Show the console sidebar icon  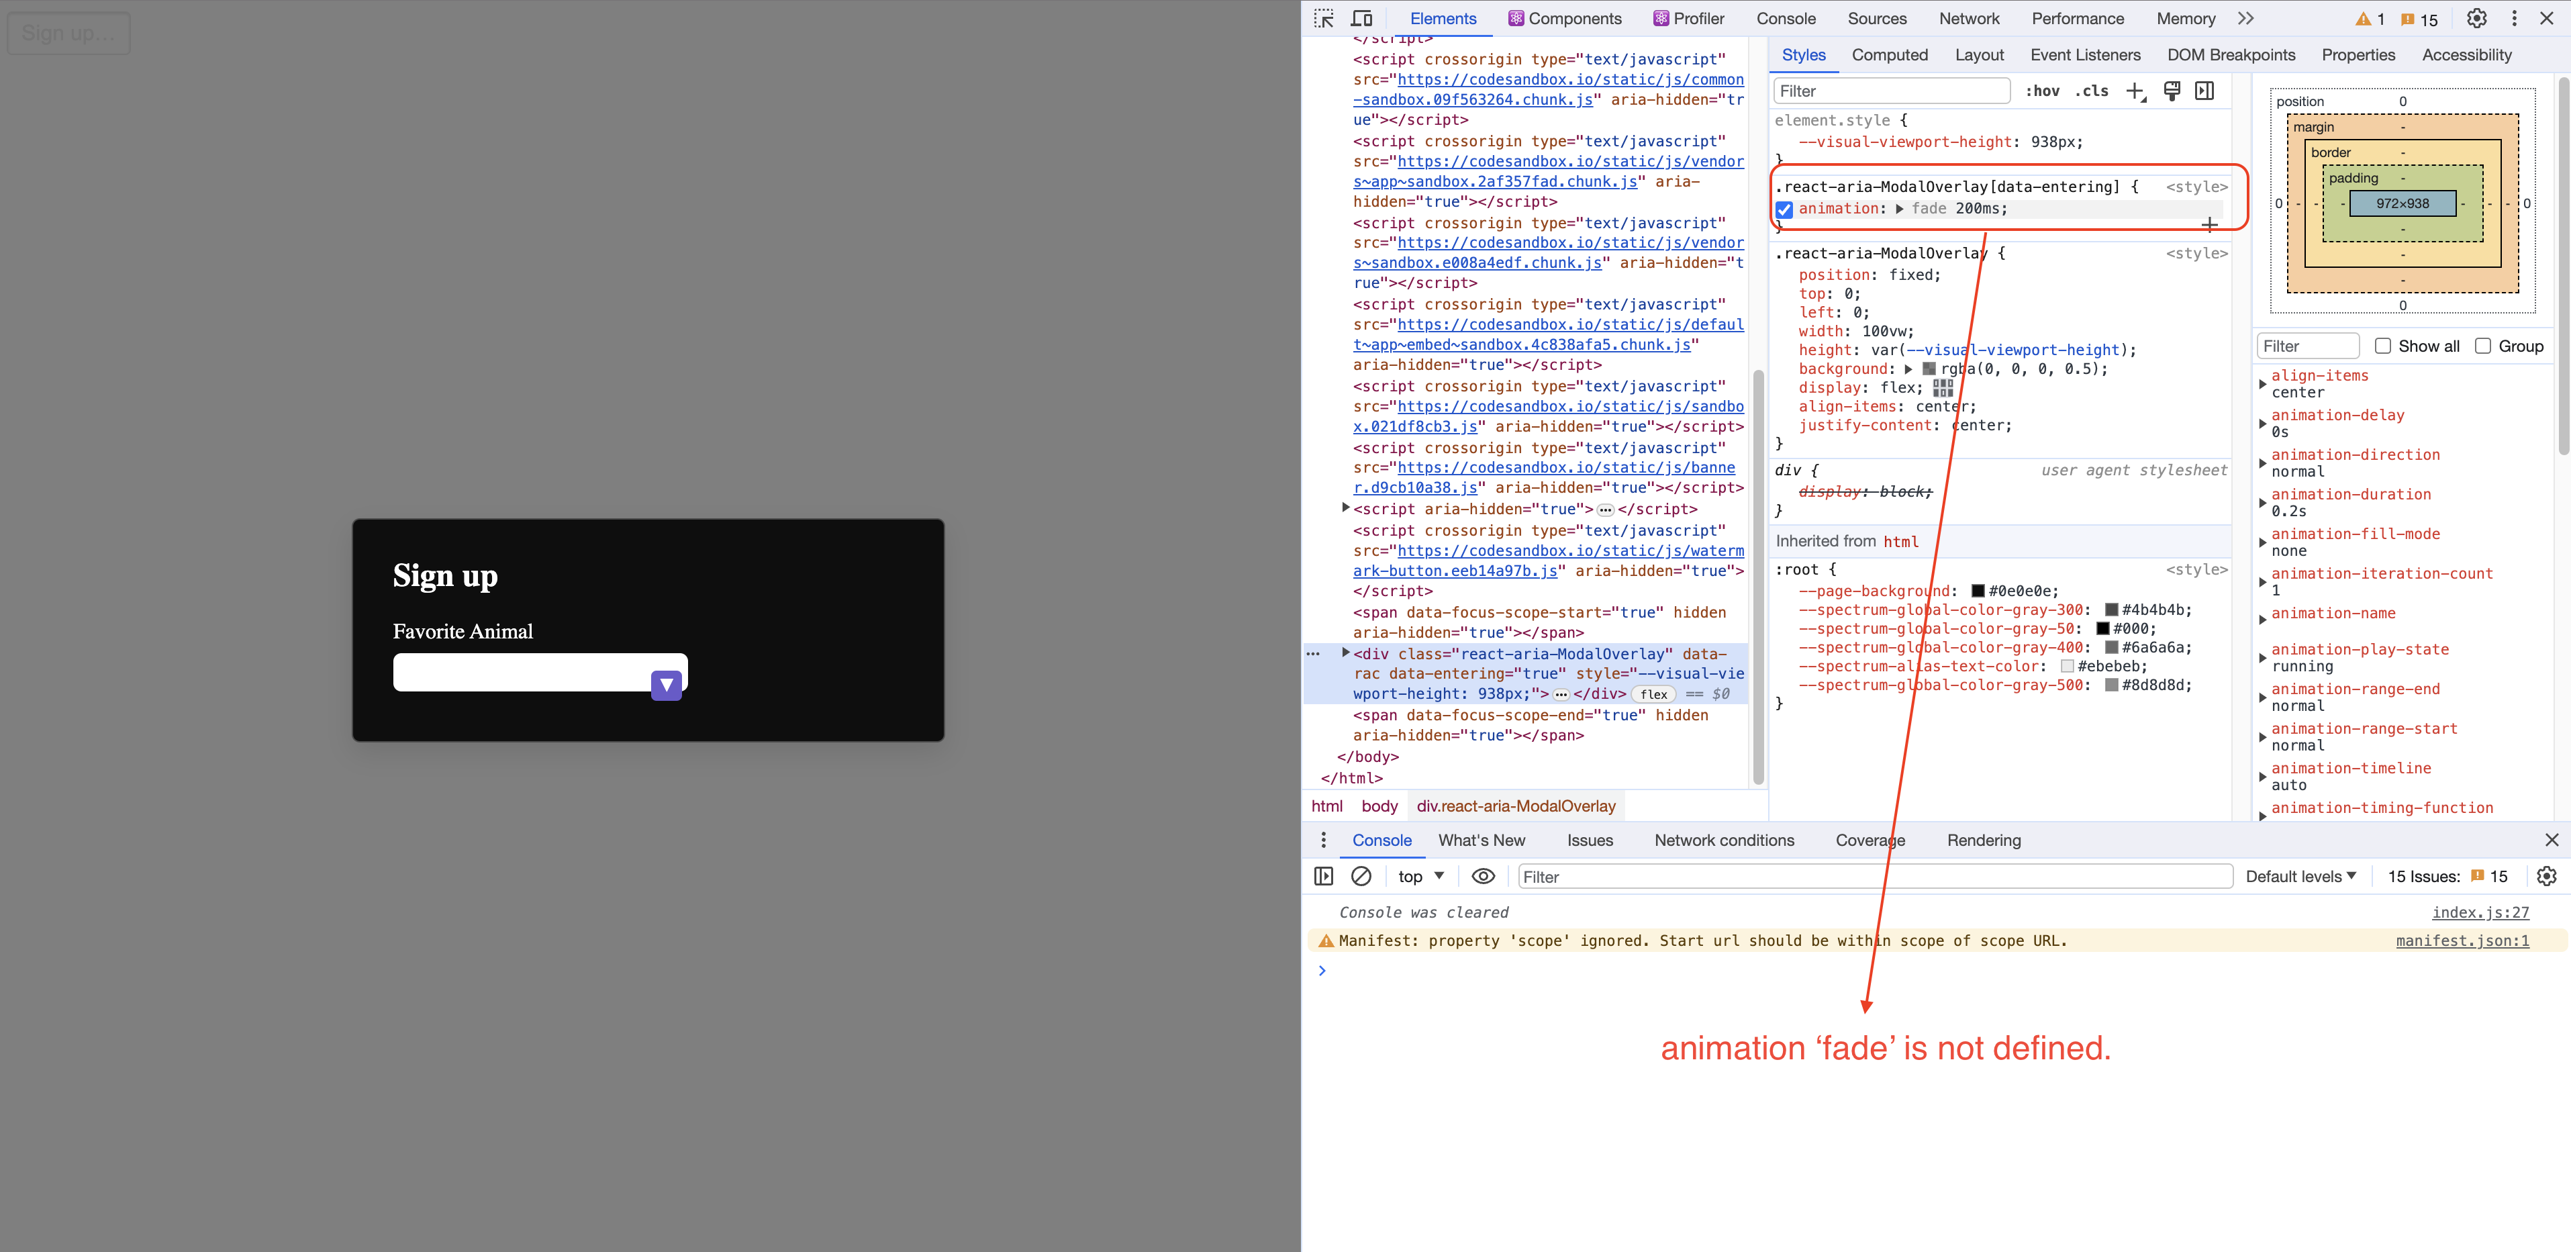tap(1323, 875)
